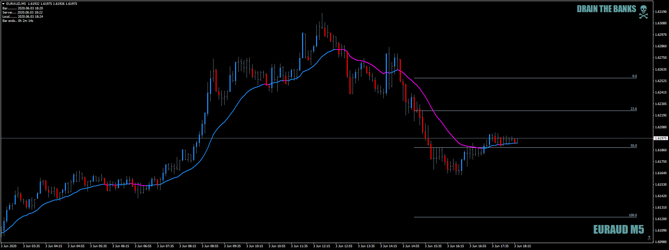Screen dimensions: 669x250
Task: Click the '3 Jun 17:35' time axis label
Action: (x=500, y=246)
